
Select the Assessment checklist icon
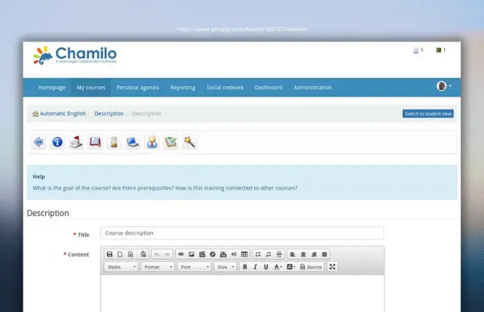(x=171, y=142)
